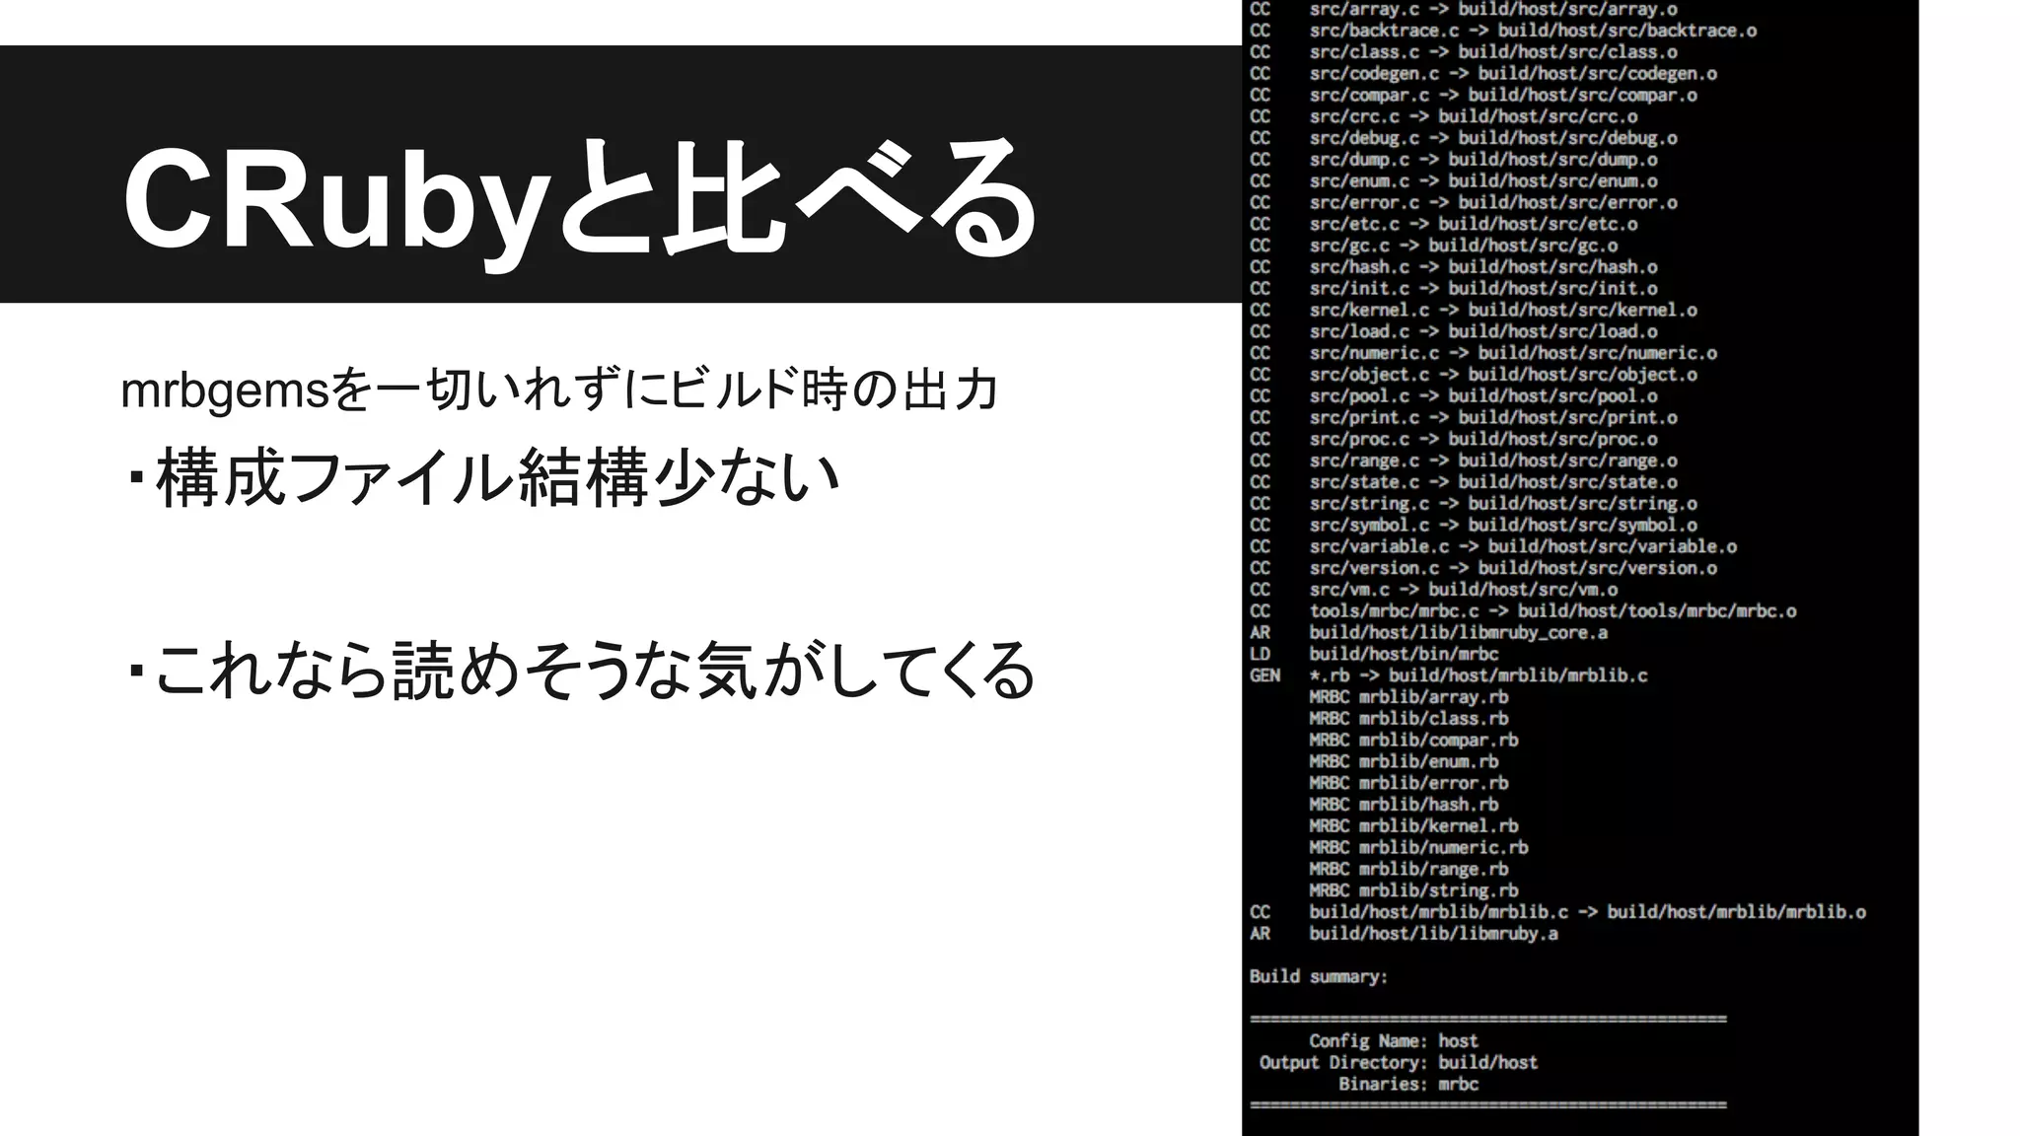
Task: Select the MRBC mrblib/class.rb line
Action: (x=1408, y=719)
